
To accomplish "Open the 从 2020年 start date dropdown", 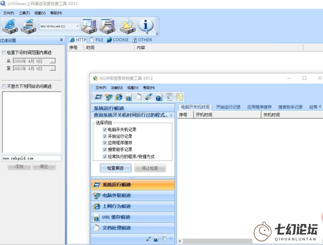I will click(53, 61).
